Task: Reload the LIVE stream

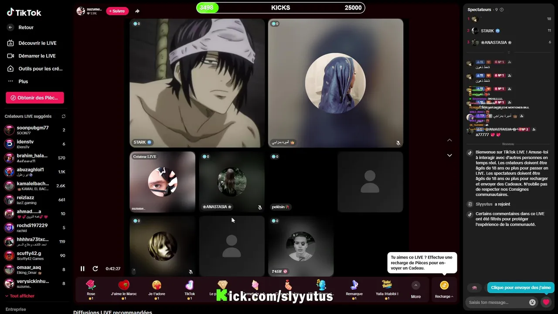Action: (95, 269)
